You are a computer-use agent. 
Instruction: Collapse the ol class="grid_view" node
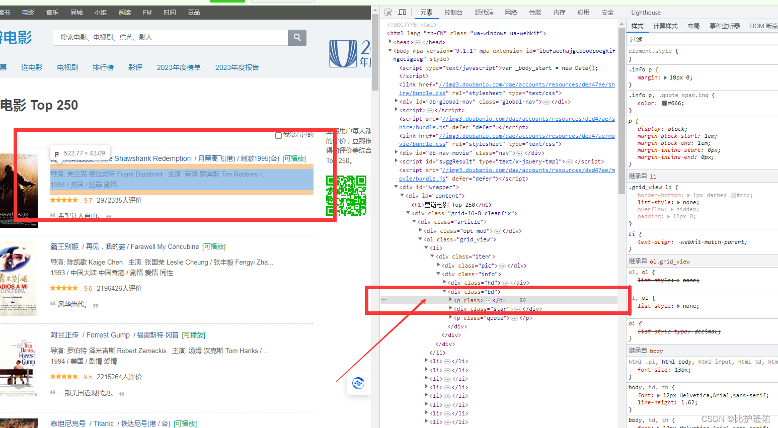(x=420, y=239)
